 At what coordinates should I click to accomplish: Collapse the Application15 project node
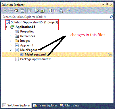[x=6, y=27]
